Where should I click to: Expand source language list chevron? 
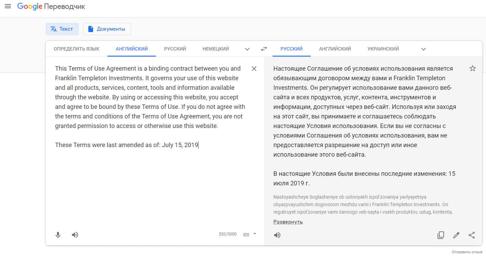[x=247, y=49]
